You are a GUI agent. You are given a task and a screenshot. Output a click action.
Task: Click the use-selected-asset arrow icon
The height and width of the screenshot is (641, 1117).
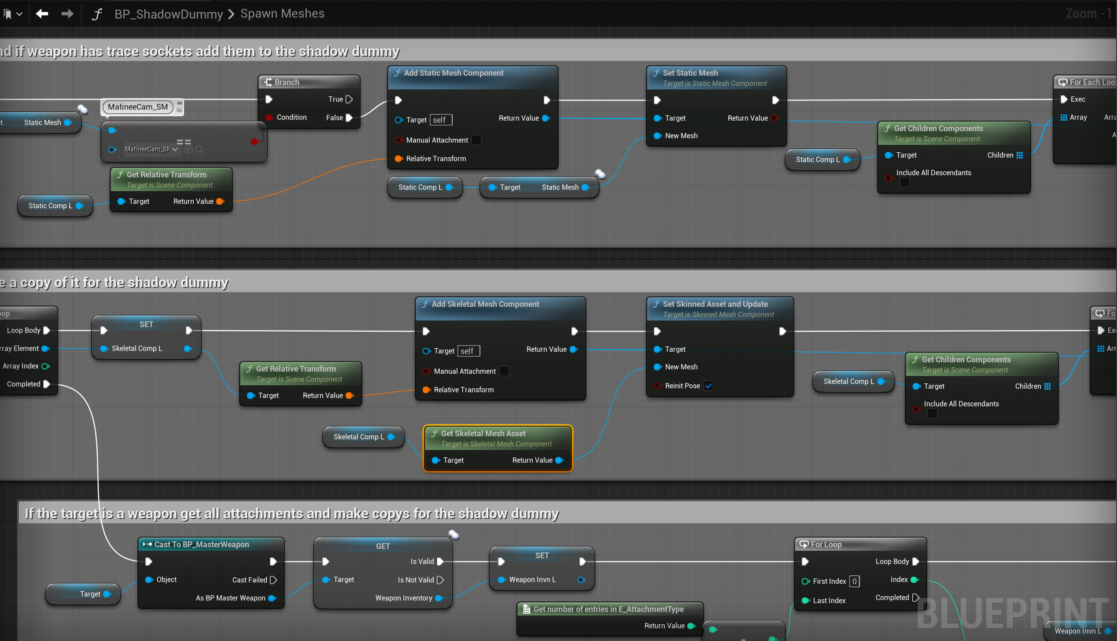coord(189,150)
